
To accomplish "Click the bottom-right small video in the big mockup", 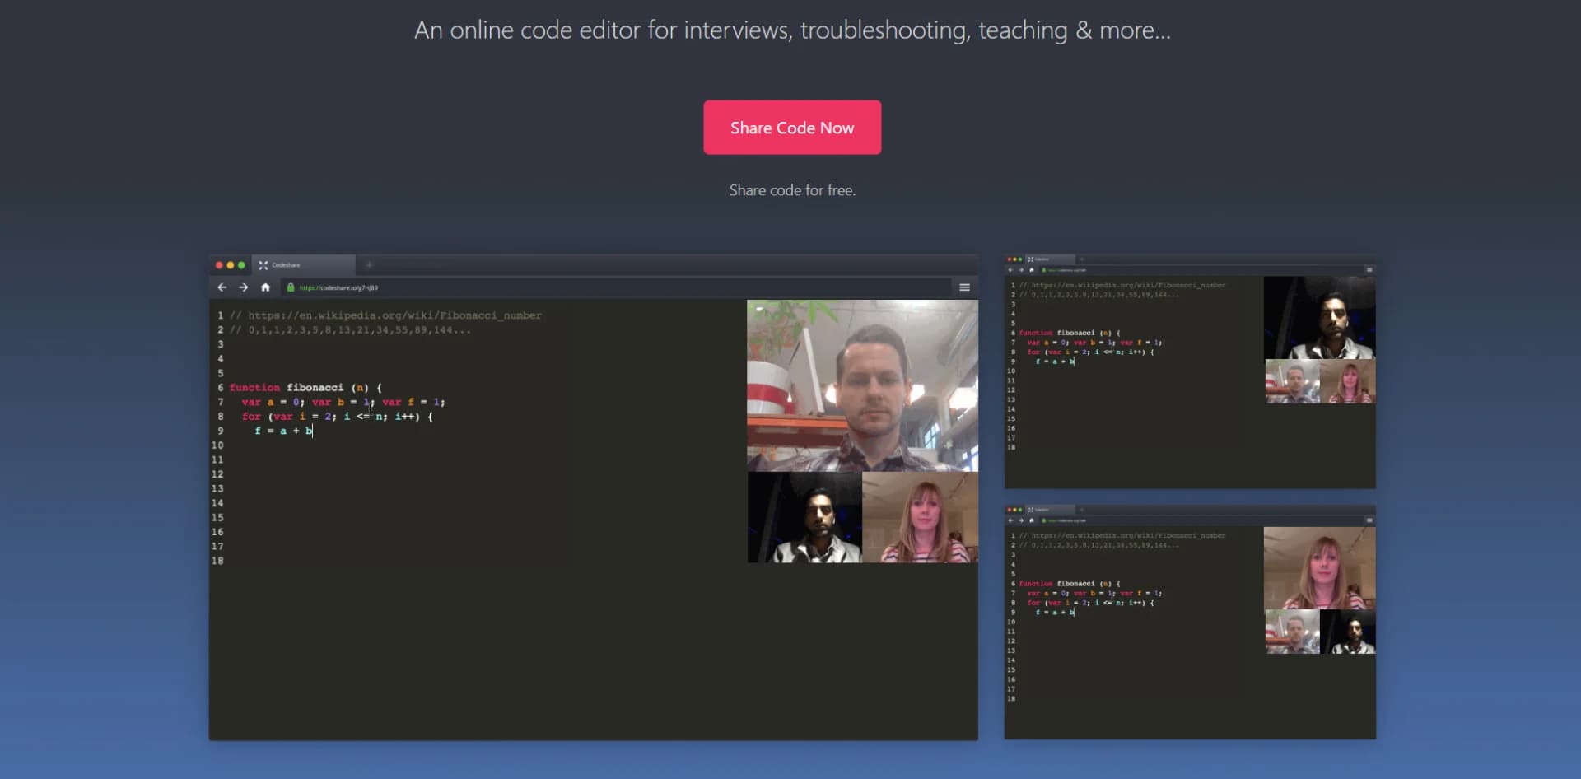I will (x=920, y=518).
